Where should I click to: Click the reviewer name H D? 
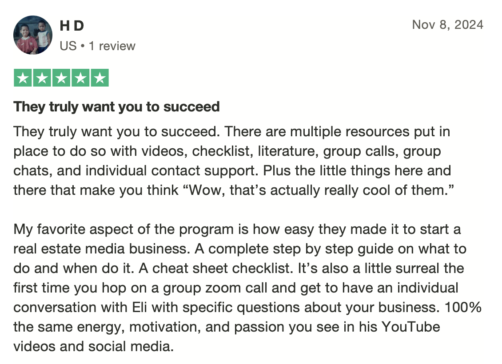72,26
